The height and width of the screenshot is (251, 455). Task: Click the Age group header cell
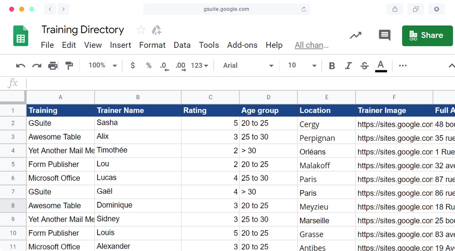coord(268,110)
